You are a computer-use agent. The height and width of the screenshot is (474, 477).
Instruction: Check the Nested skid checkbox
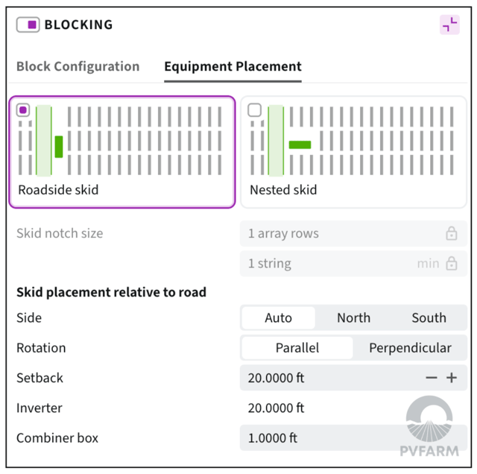tap(255, 110)
